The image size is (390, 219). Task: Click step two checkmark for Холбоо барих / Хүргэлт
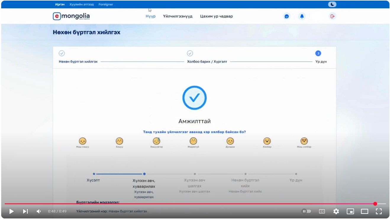pos(190,53)
